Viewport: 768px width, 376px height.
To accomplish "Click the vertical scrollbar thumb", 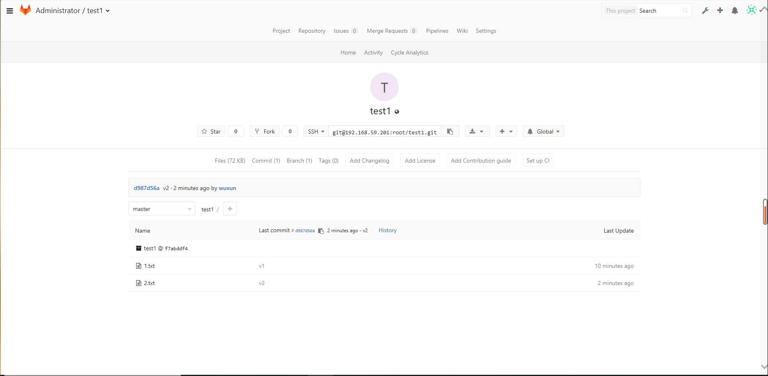I will coord(765,212).
